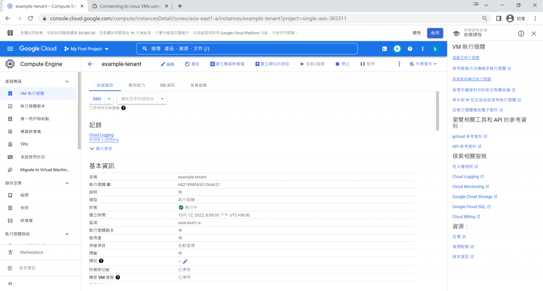Open account avatar labeled k
The height and width of the screenshot is (291, 543).
pyautogui.click(x=435, y=49)
